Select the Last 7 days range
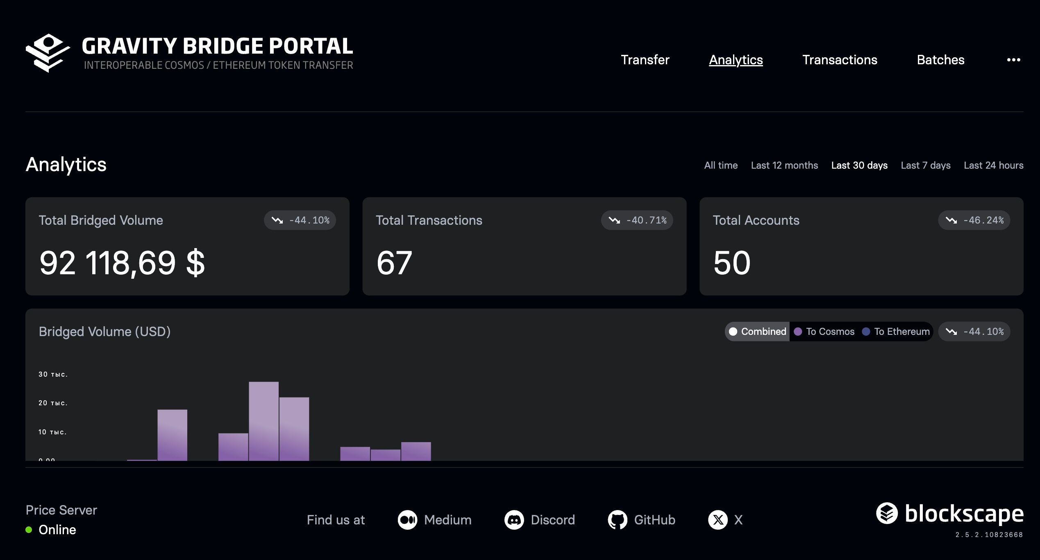This screenshot has width=1040, height=560. point(925,165)
